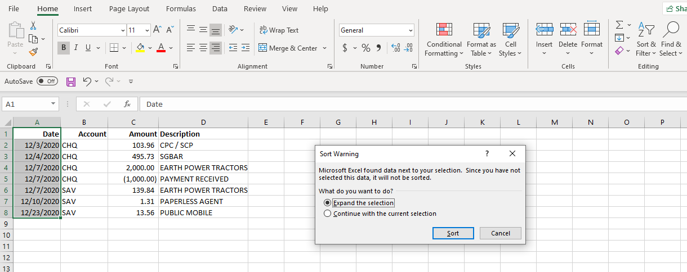Cancel the Sort Warning dialog
The width and height of the screenshot is (687, 272).
point(500,233)
